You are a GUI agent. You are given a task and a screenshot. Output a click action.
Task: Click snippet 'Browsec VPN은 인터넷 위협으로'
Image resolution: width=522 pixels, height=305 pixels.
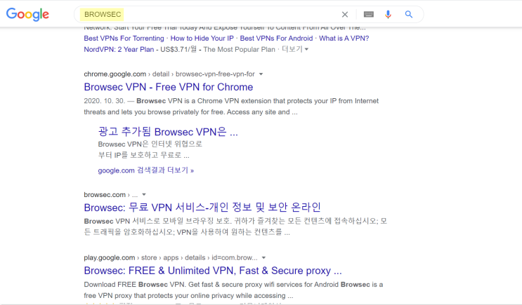click(150, 144)
